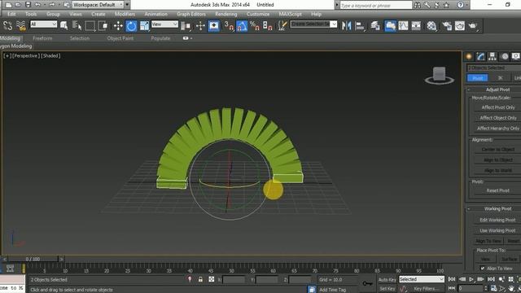Open the Render Setup dialog
The width and height of the screenshot is (521, 293).
[447, 25]
